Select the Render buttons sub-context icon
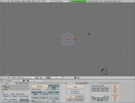Screen dimensions: 135x103 (28, 81)
